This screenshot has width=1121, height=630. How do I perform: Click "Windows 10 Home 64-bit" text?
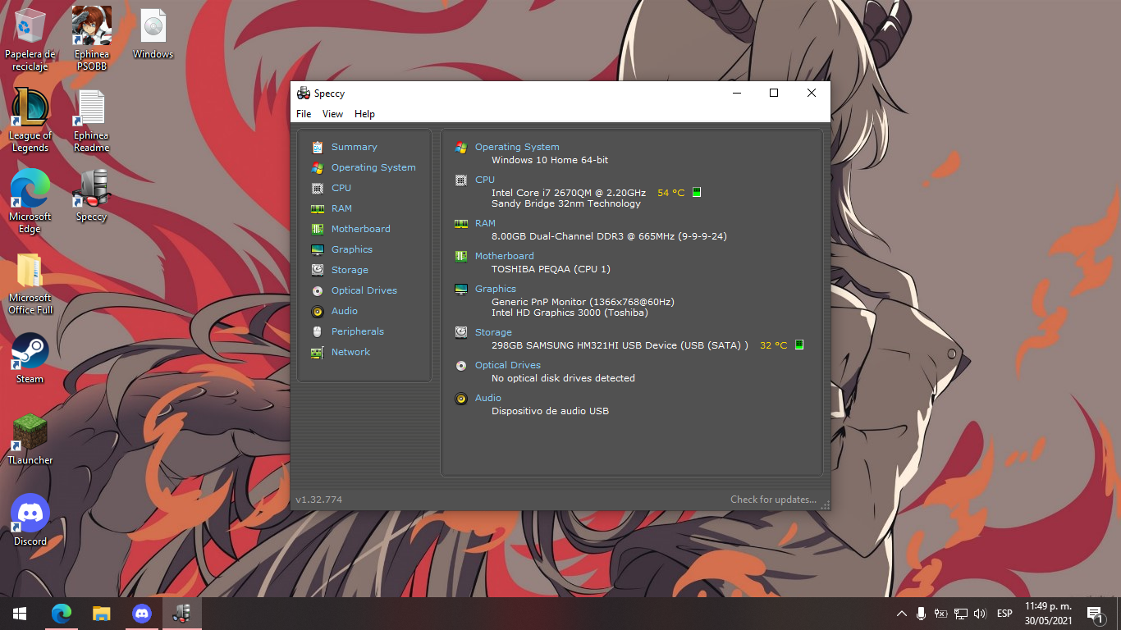point(550,160)
